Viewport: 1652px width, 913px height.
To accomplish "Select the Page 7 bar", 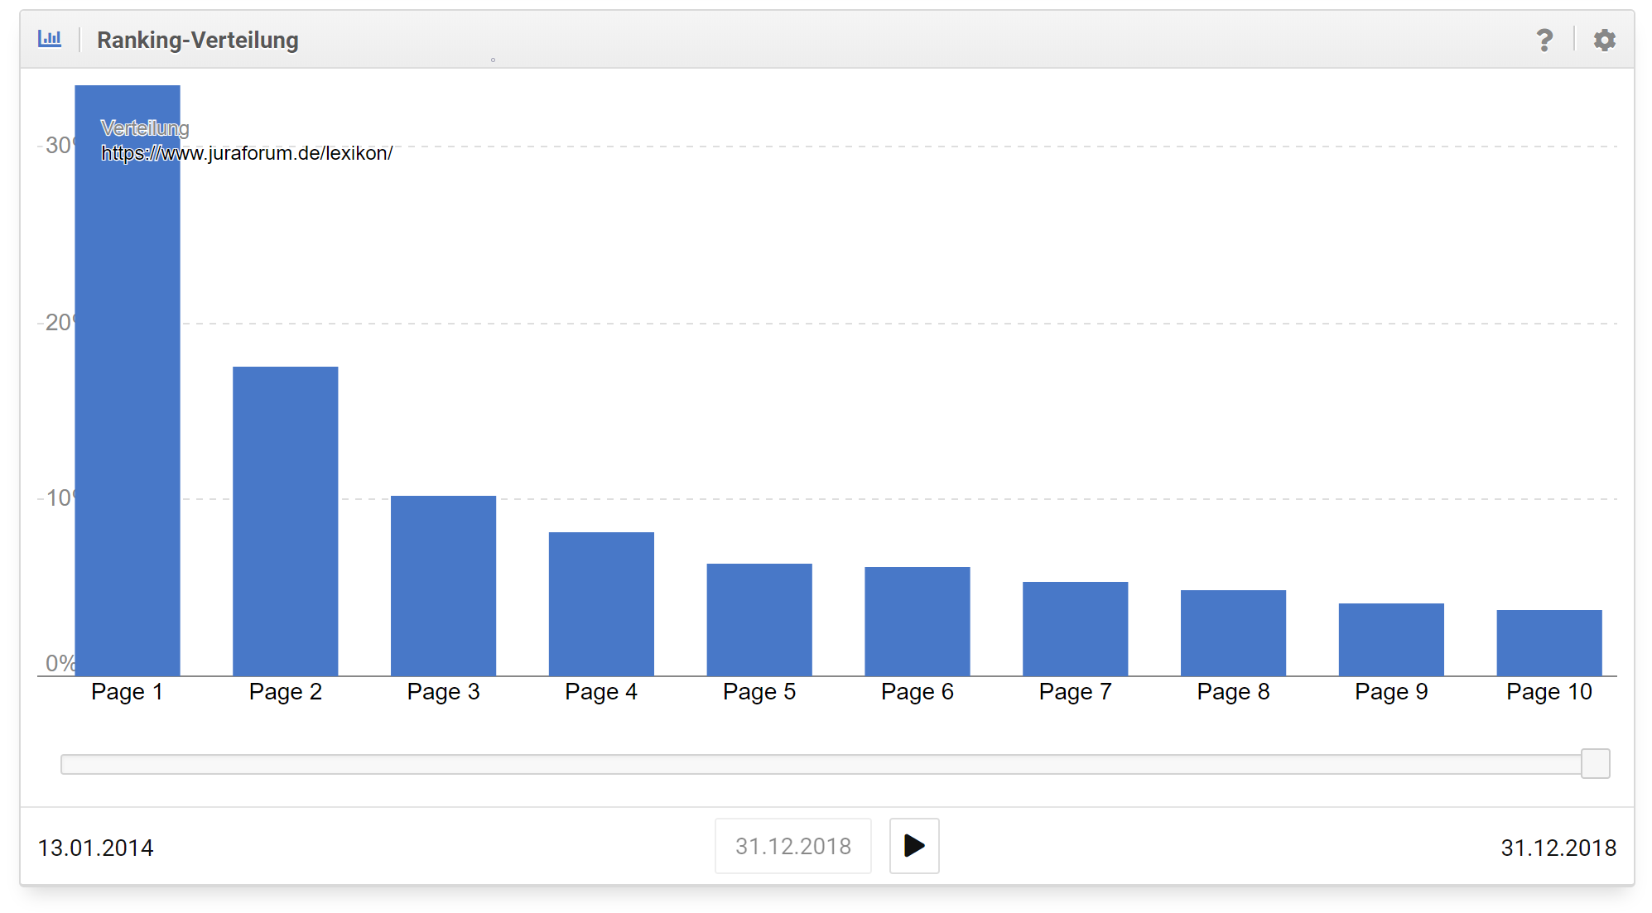I will tap(1075, 629).
